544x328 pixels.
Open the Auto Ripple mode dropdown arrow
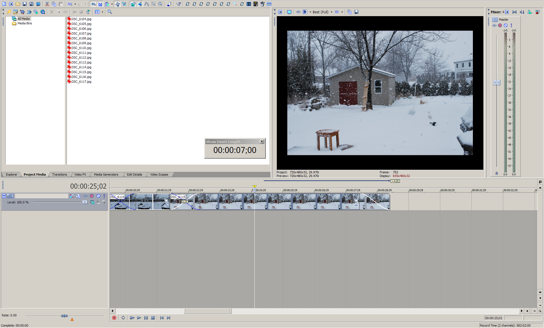click(112, 4)
